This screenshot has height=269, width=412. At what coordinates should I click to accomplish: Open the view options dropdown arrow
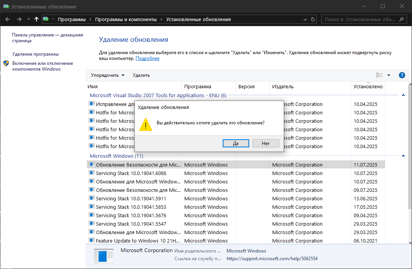coord(389,75)
